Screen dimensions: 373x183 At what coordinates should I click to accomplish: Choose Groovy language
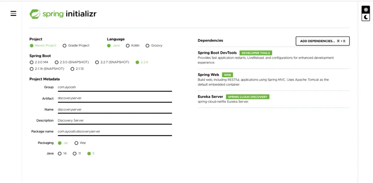tap(154, 46)
